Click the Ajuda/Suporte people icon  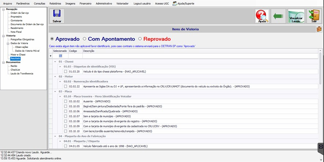click(x=174, y=4)
